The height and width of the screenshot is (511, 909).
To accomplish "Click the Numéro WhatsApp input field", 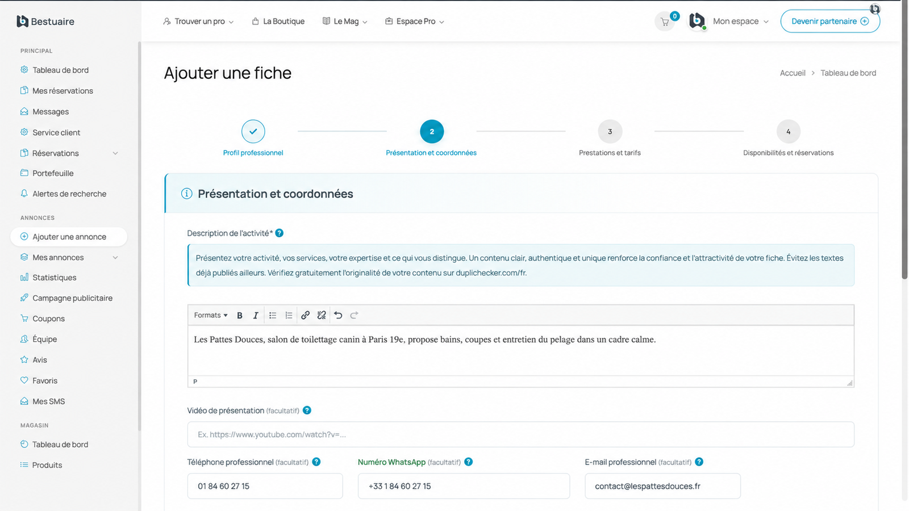I will click(x=464, y=486).
